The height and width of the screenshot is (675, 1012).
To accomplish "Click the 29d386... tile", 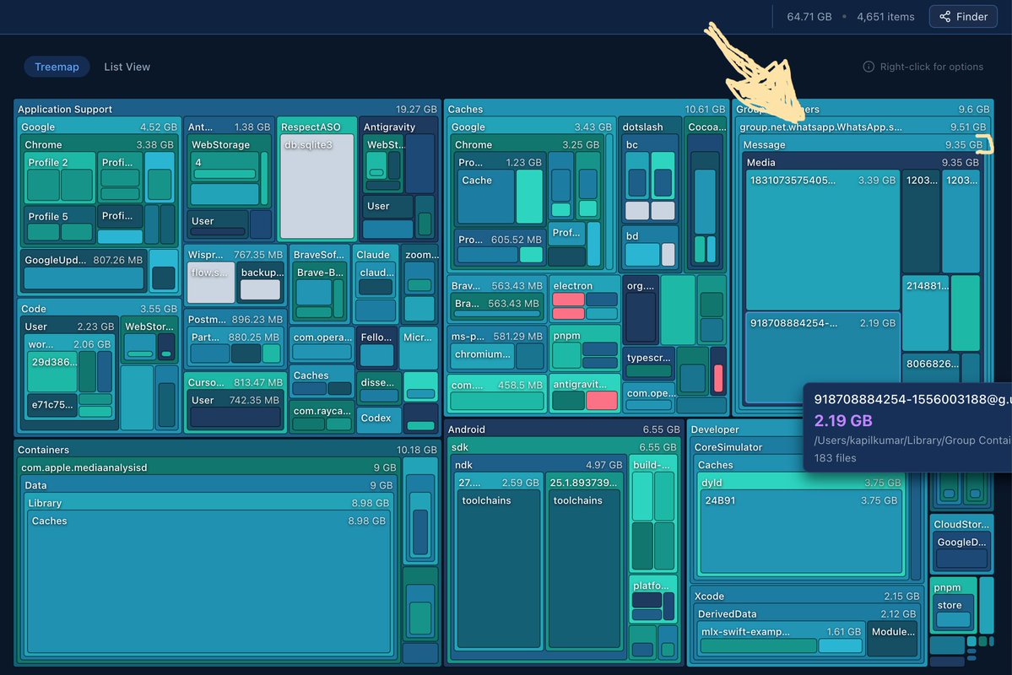I will [52, 372].
